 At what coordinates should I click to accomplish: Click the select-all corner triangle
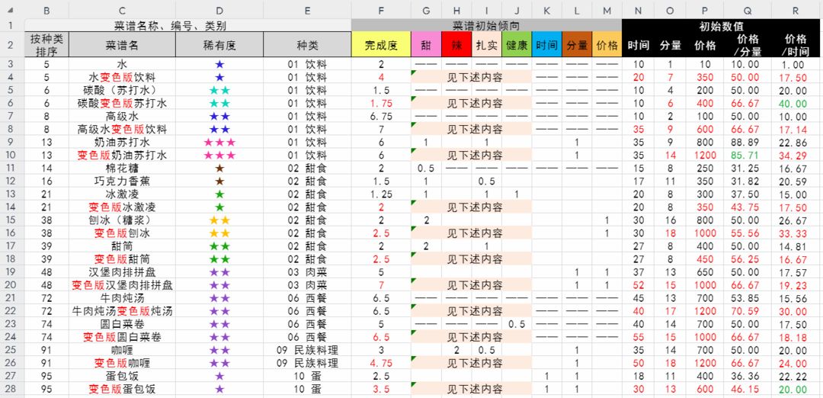point(11,9)
